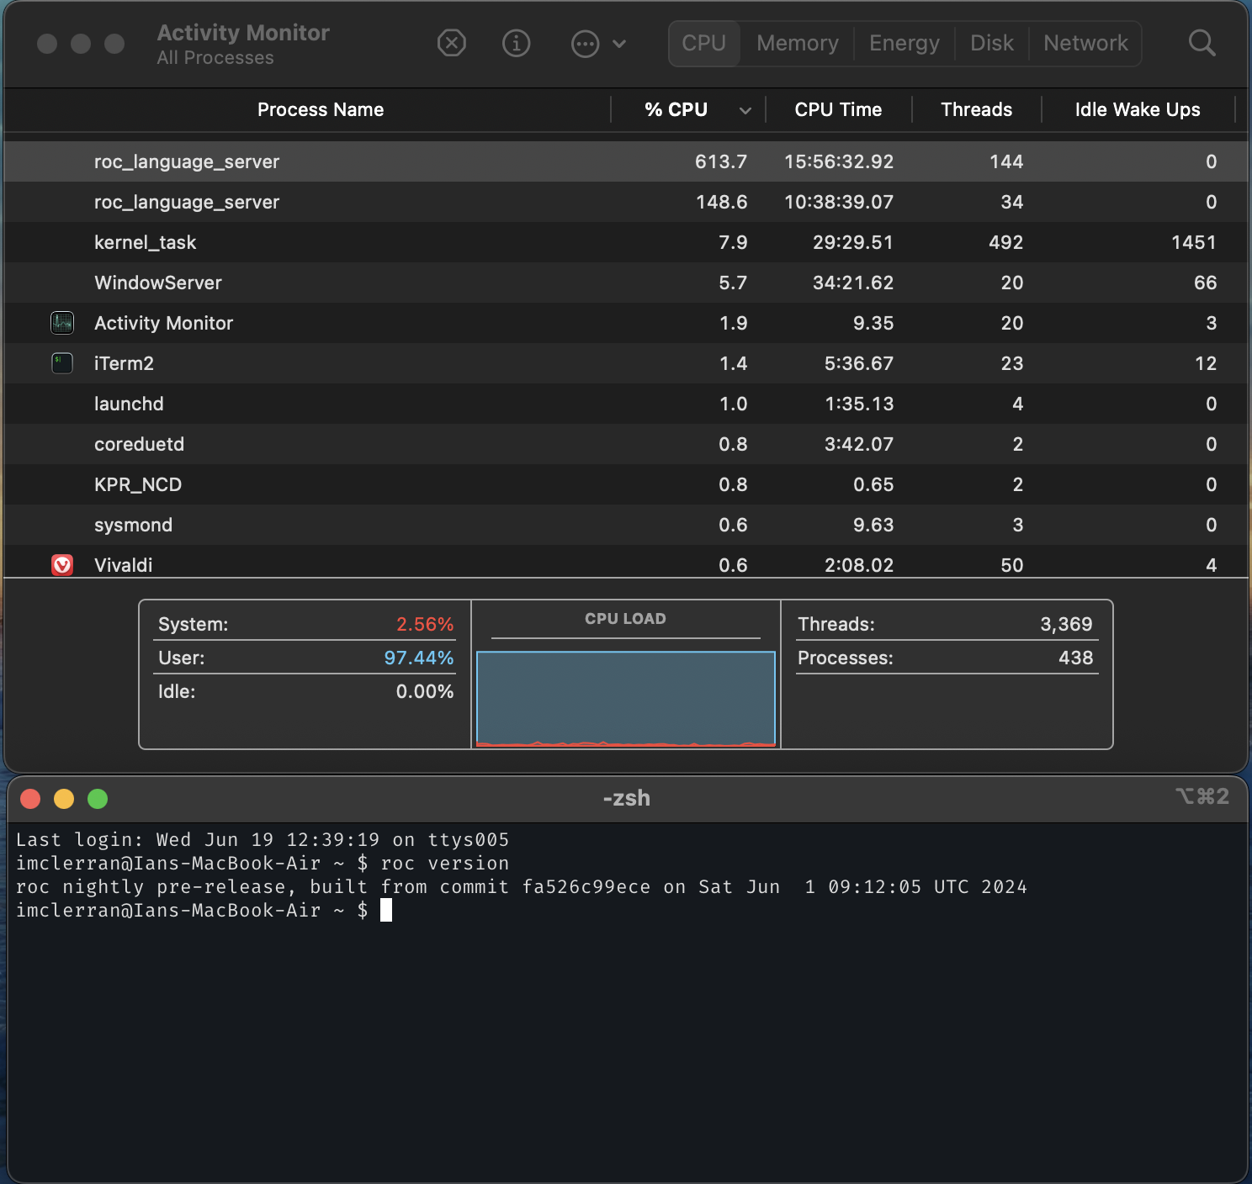The width and height of the screenshot is (1252, 1184).
Task: Switch to the CPU tab
Action: [x=704, y=43]
